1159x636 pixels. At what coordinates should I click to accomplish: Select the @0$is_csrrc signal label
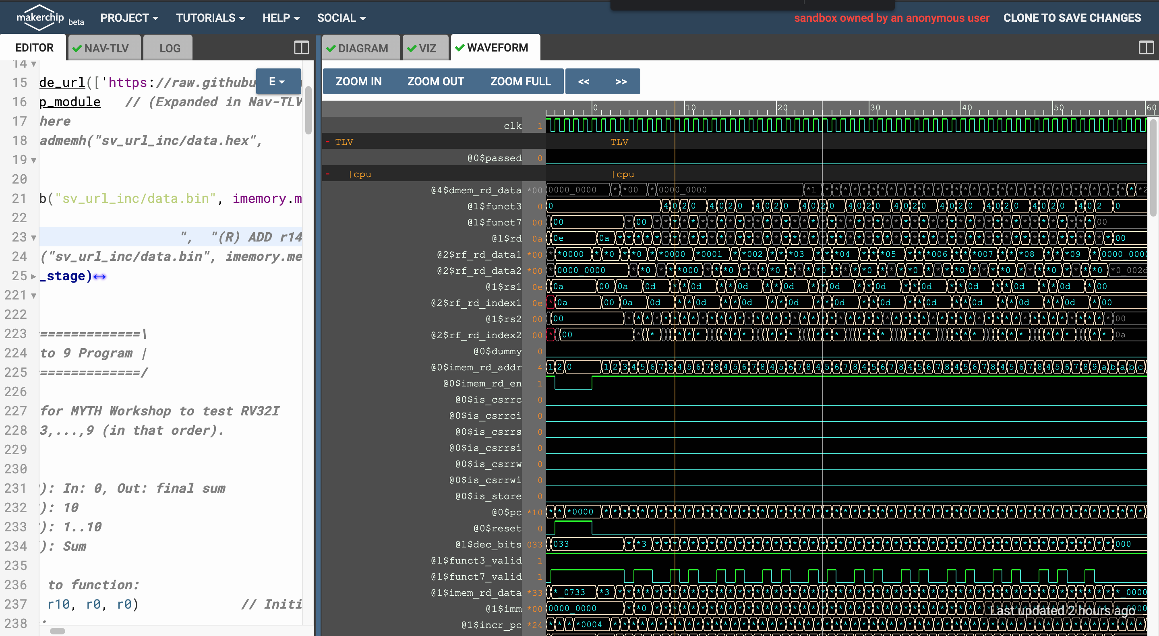click(488, 399)
